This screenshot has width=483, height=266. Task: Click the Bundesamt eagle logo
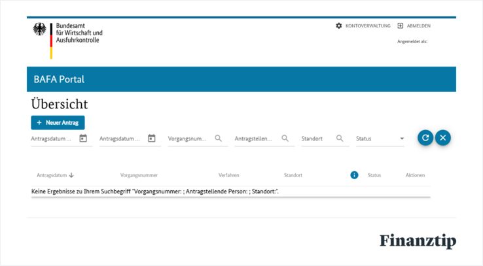pos(39,29)
